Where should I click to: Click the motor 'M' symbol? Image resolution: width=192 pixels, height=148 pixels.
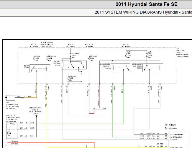pos(9,133)
